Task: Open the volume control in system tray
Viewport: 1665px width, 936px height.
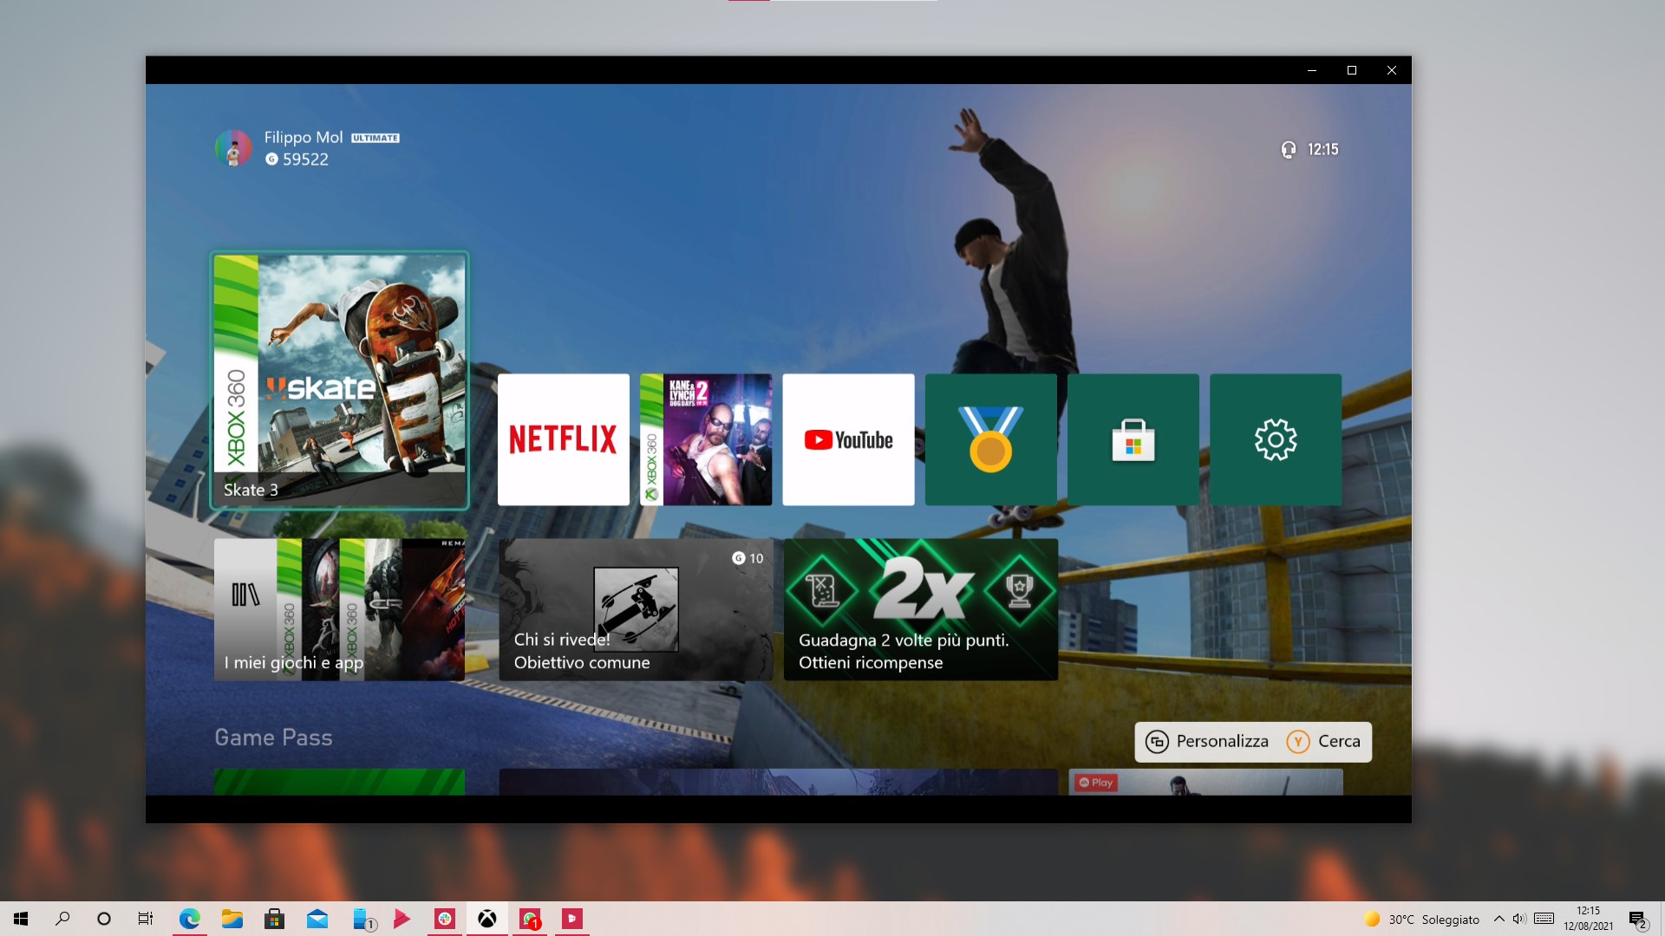Action: (x=1519, y=919)
